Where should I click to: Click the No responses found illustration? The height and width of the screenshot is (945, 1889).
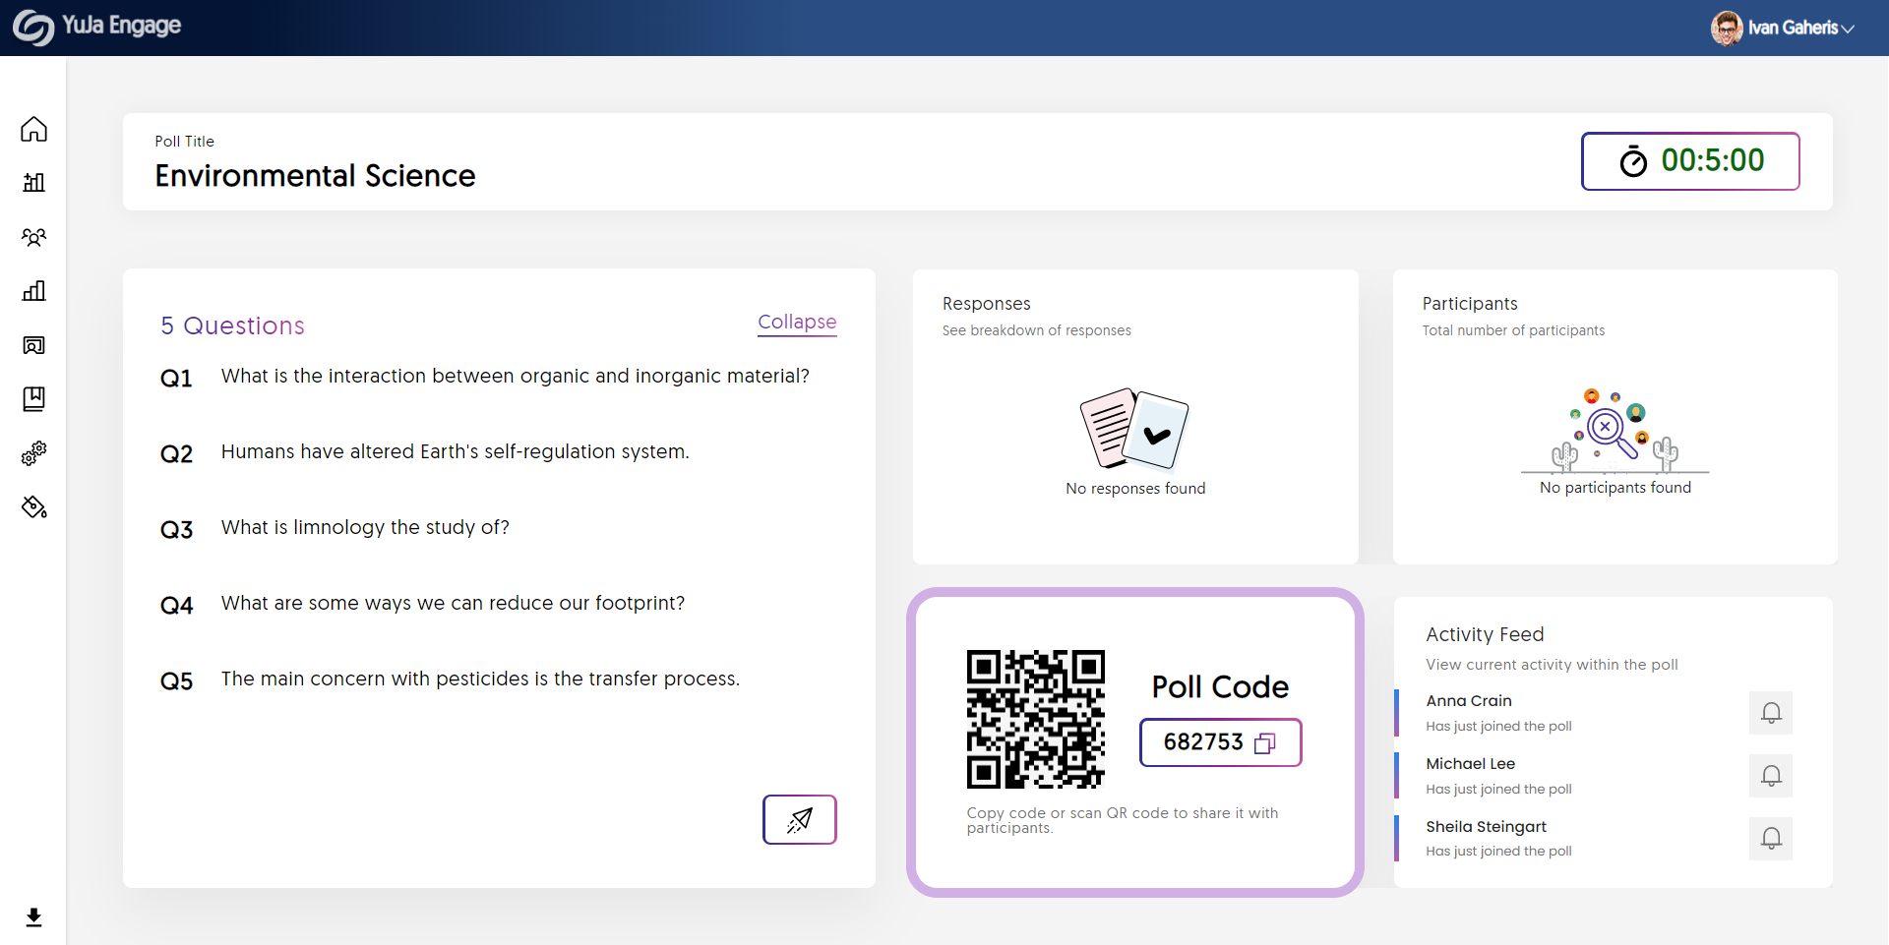(1134, 429)
